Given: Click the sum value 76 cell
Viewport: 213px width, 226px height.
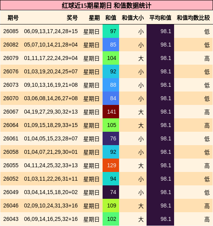Looking at the screenshot, I should click(111, 138).
